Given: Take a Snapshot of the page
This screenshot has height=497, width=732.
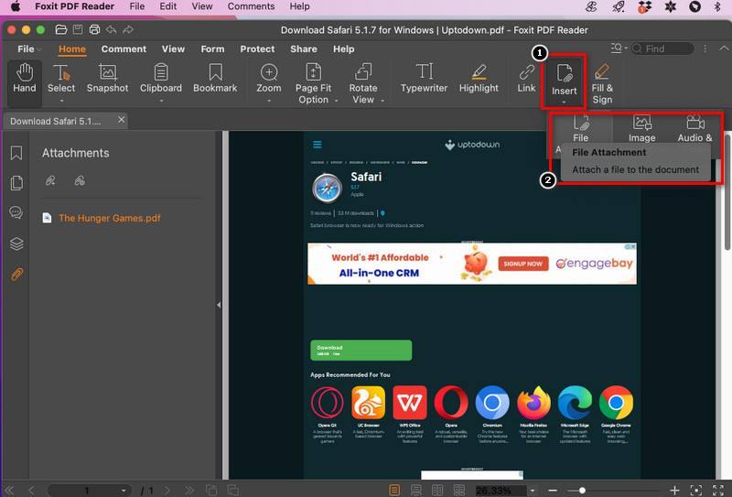Looking at the screenshot, I should [107, 80].
